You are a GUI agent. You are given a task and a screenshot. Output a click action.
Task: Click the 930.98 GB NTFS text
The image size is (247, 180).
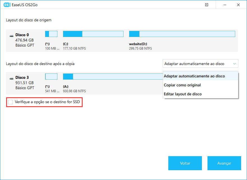(x=74, y=91)
